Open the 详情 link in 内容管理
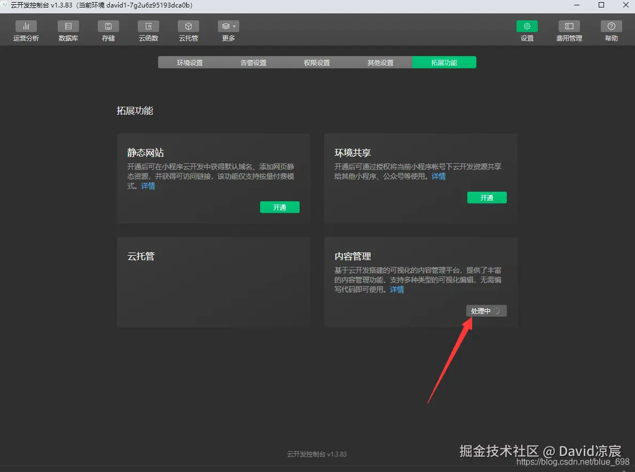 [x=397, y=289]
